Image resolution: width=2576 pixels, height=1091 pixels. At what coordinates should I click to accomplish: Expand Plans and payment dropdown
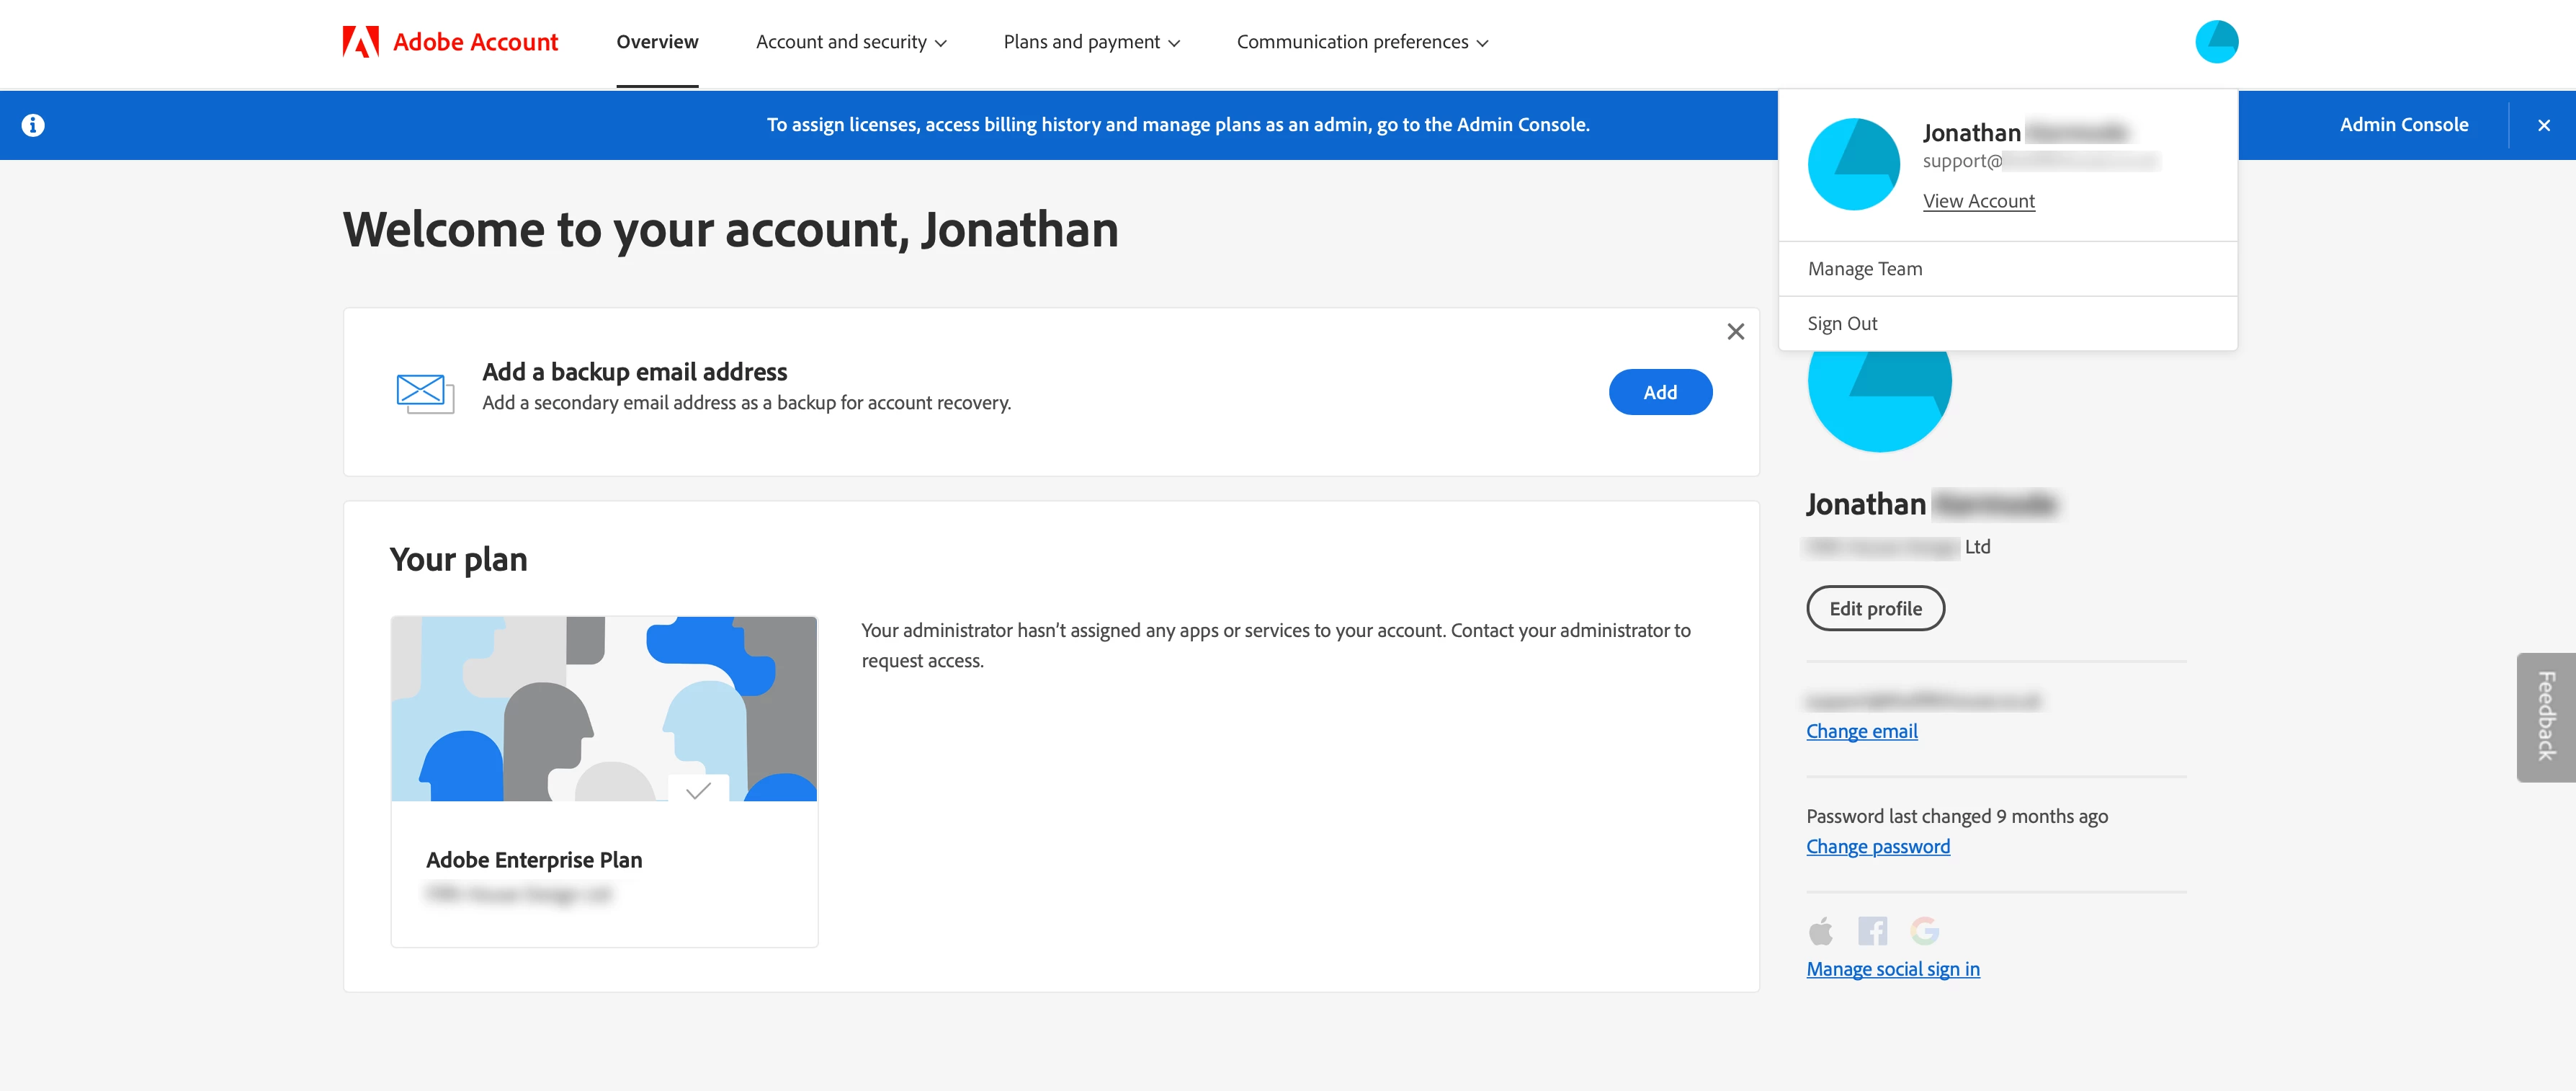click(1091, 42)
